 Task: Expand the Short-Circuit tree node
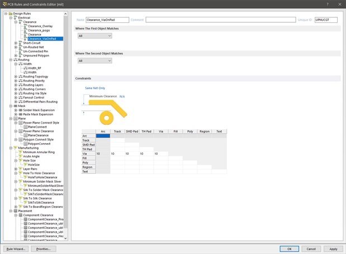(x=16, y=43)
